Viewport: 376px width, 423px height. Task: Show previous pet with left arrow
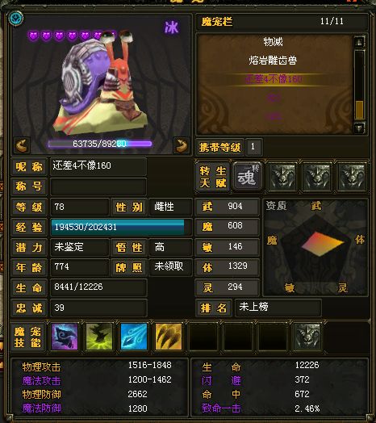coord(22,145)
